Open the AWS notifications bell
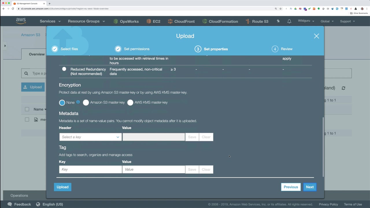Viewport: 370px width, 208px height. 289,21
